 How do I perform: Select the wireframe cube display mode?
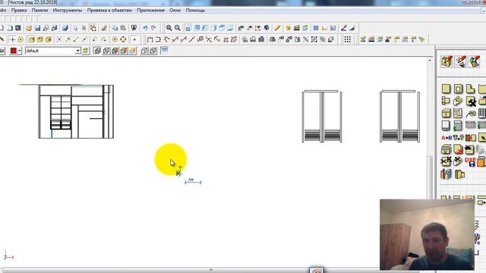97,51
